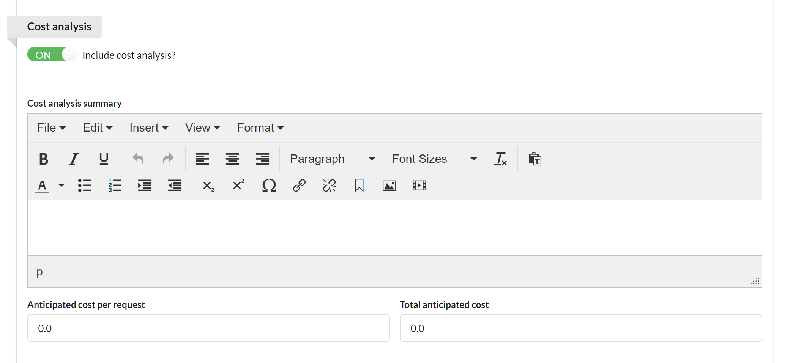Click the insert link icon
Screen dimensions: 790x363
point(299,186)
